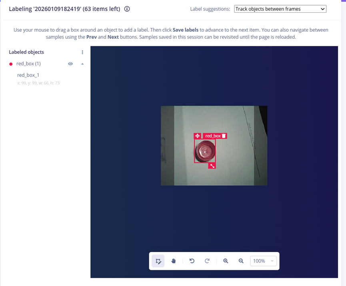Click the red_box name tag on the bounding box

(213, 136)
